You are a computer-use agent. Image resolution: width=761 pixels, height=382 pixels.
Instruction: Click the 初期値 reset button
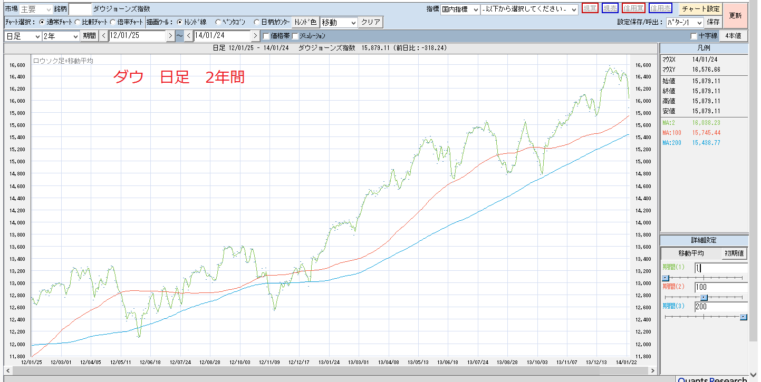(734, 253)
